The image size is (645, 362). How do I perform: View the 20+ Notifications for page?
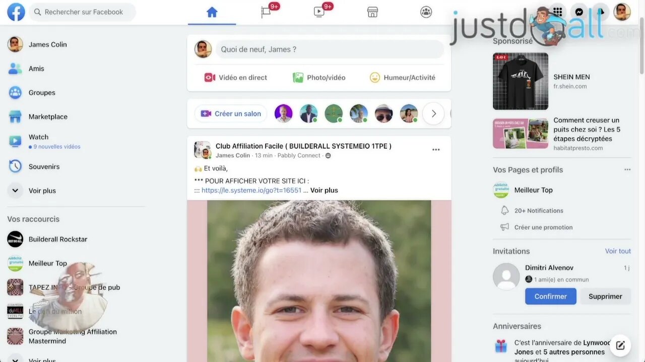[x=539, y=211]
